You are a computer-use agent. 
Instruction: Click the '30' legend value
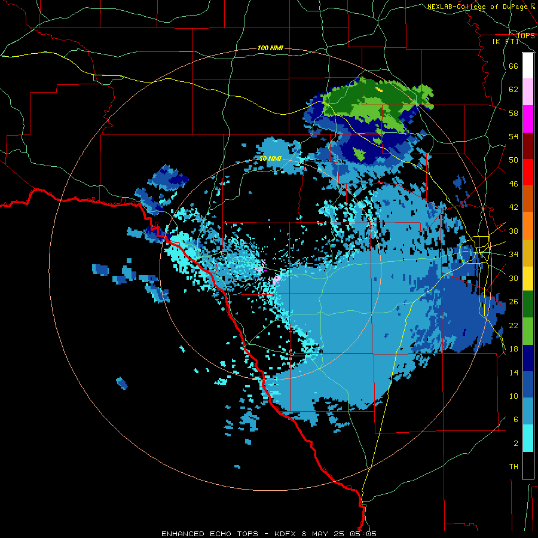point(513,278)
